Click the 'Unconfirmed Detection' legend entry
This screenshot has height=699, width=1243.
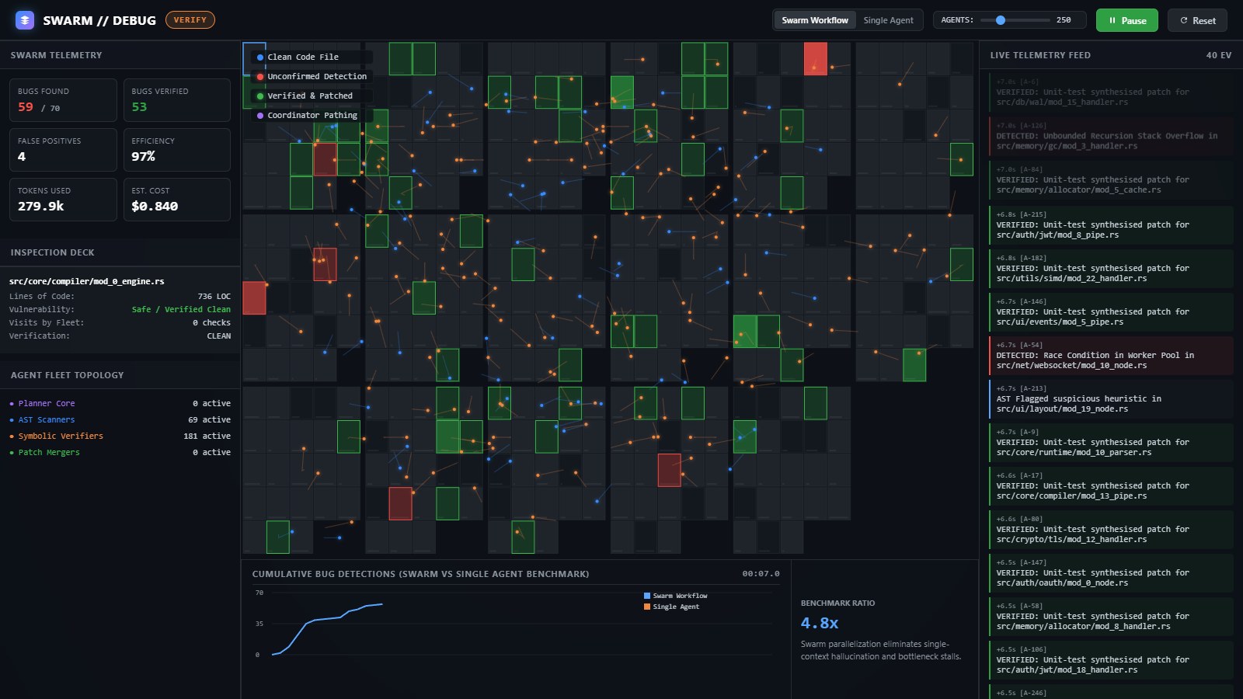coord(311,76)
